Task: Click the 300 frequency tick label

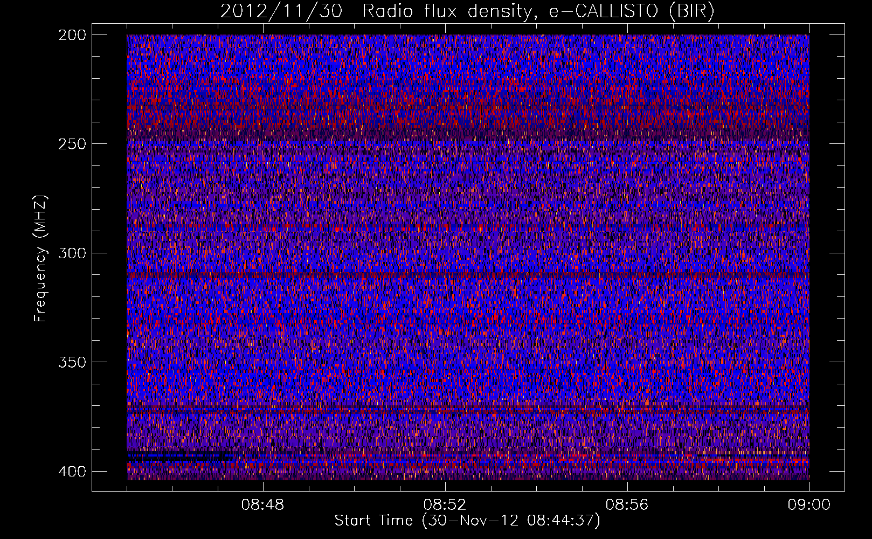Action: pos(72,253)
